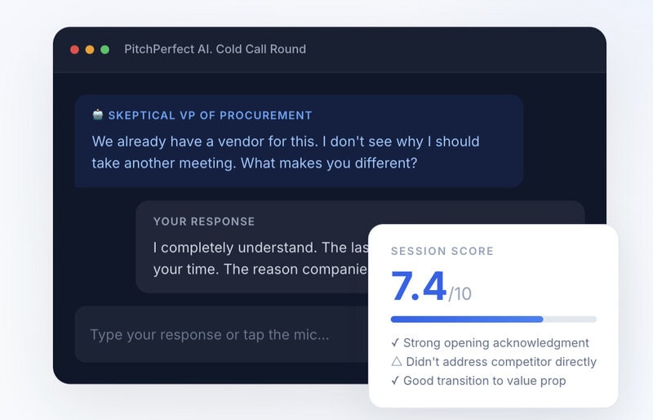The width and height of the screenshot is (653, 420).
Task: Click the red close window dot
Action: (x=74, y=50)
